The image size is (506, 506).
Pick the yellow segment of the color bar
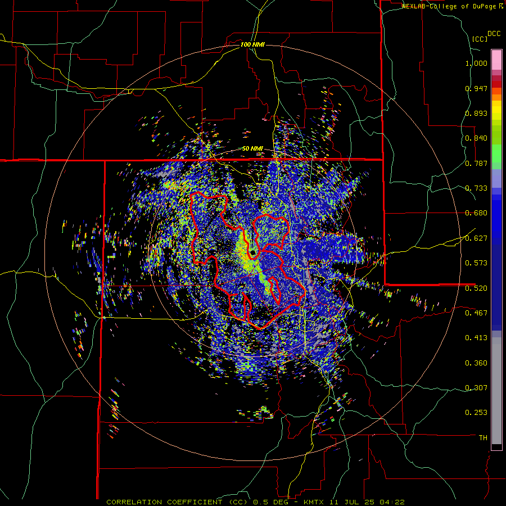(x=496, y=110)
